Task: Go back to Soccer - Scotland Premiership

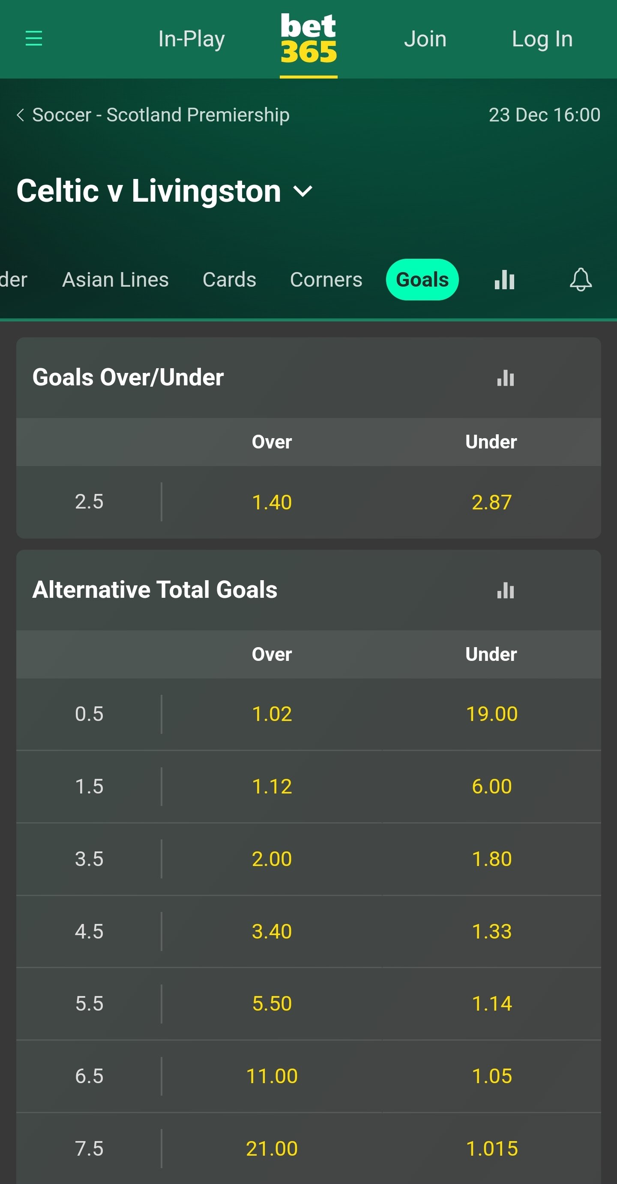Action: point(153,115)
